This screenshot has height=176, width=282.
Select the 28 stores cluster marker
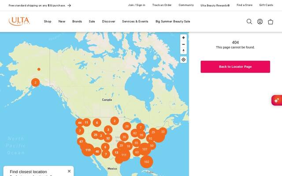[127, 126]
